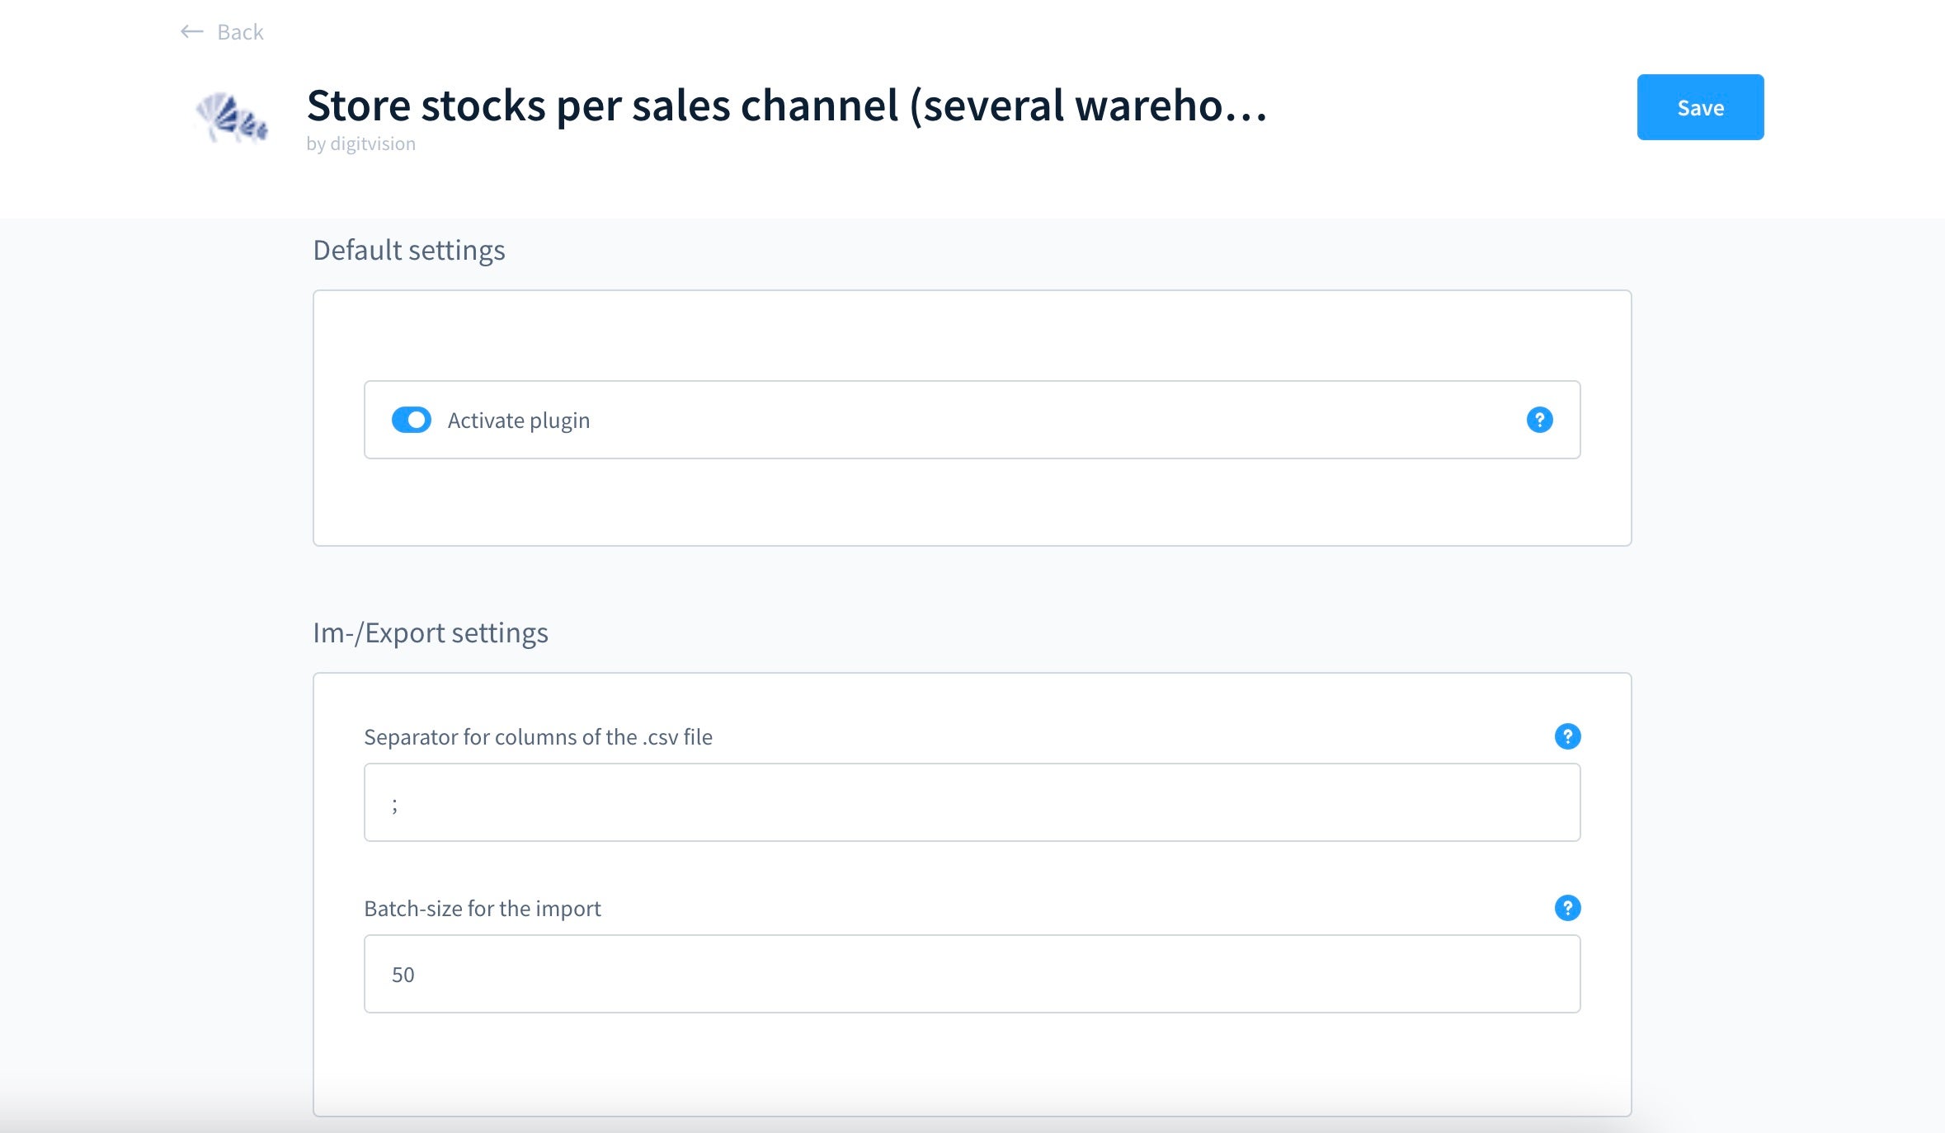Select the plugin title heading text

click(787, 106)
